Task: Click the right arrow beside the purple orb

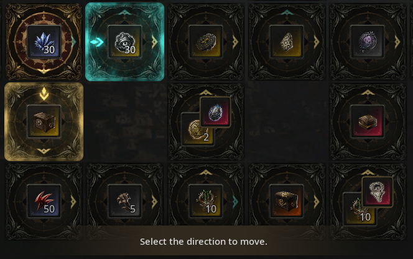Action: (x=397, y=42)
